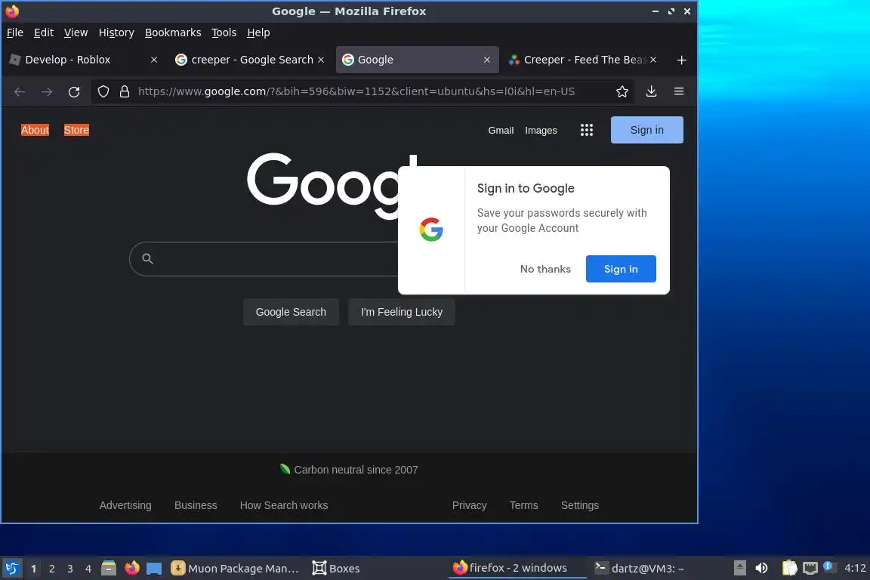Open the Gmail link
The height and width of the screenshot is (580, 870).
pos(501,131)
